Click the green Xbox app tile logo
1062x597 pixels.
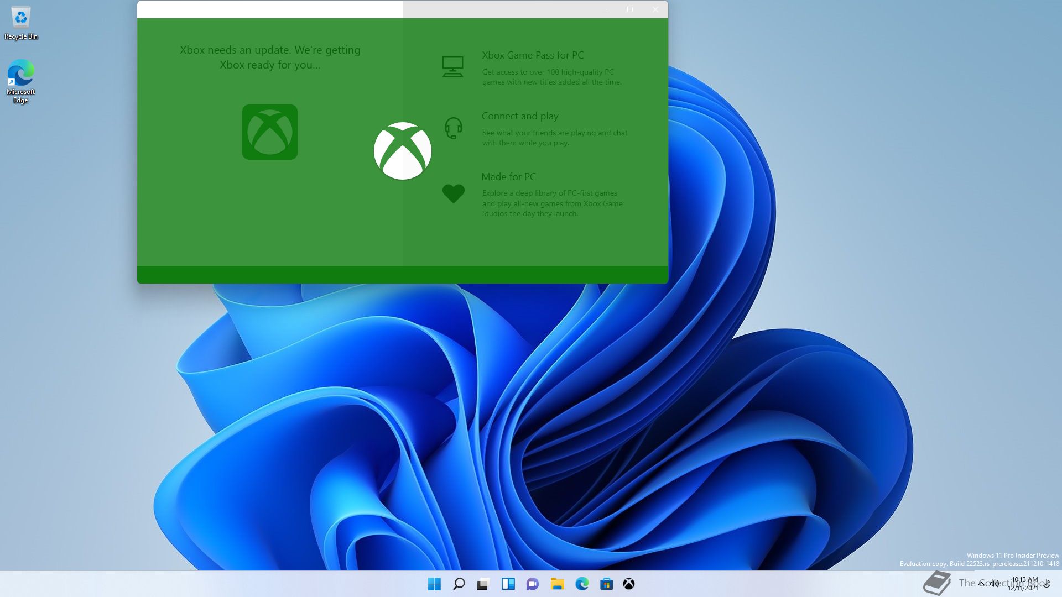click(x=270, y=132)
